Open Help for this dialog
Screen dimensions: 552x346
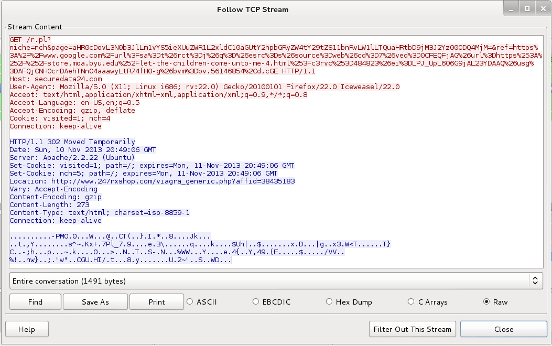[x=26, y=329]
